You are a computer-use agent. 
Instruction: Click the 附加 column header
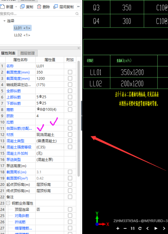coord(70,60)
